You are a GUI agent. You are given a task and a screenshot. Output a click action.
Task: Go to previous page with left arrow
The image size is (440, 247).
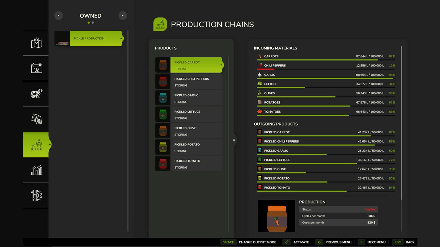point(59,16)
